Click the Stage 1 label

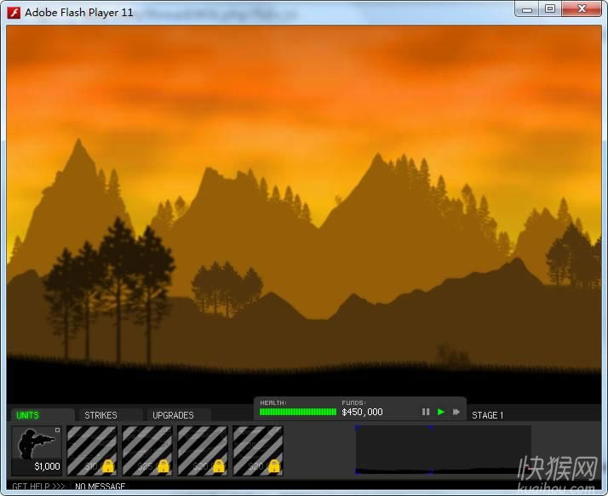pyautogui.click(x=488, y=415)
